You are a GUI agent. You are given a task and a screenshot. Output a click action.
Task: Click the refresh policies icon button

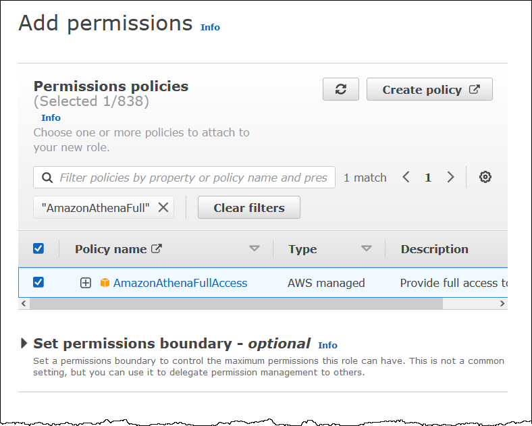341,90
